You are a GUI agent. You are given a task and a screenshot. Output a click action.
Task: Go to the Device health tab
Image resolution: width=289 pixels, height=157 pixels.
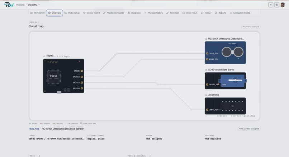pos(91,13)
